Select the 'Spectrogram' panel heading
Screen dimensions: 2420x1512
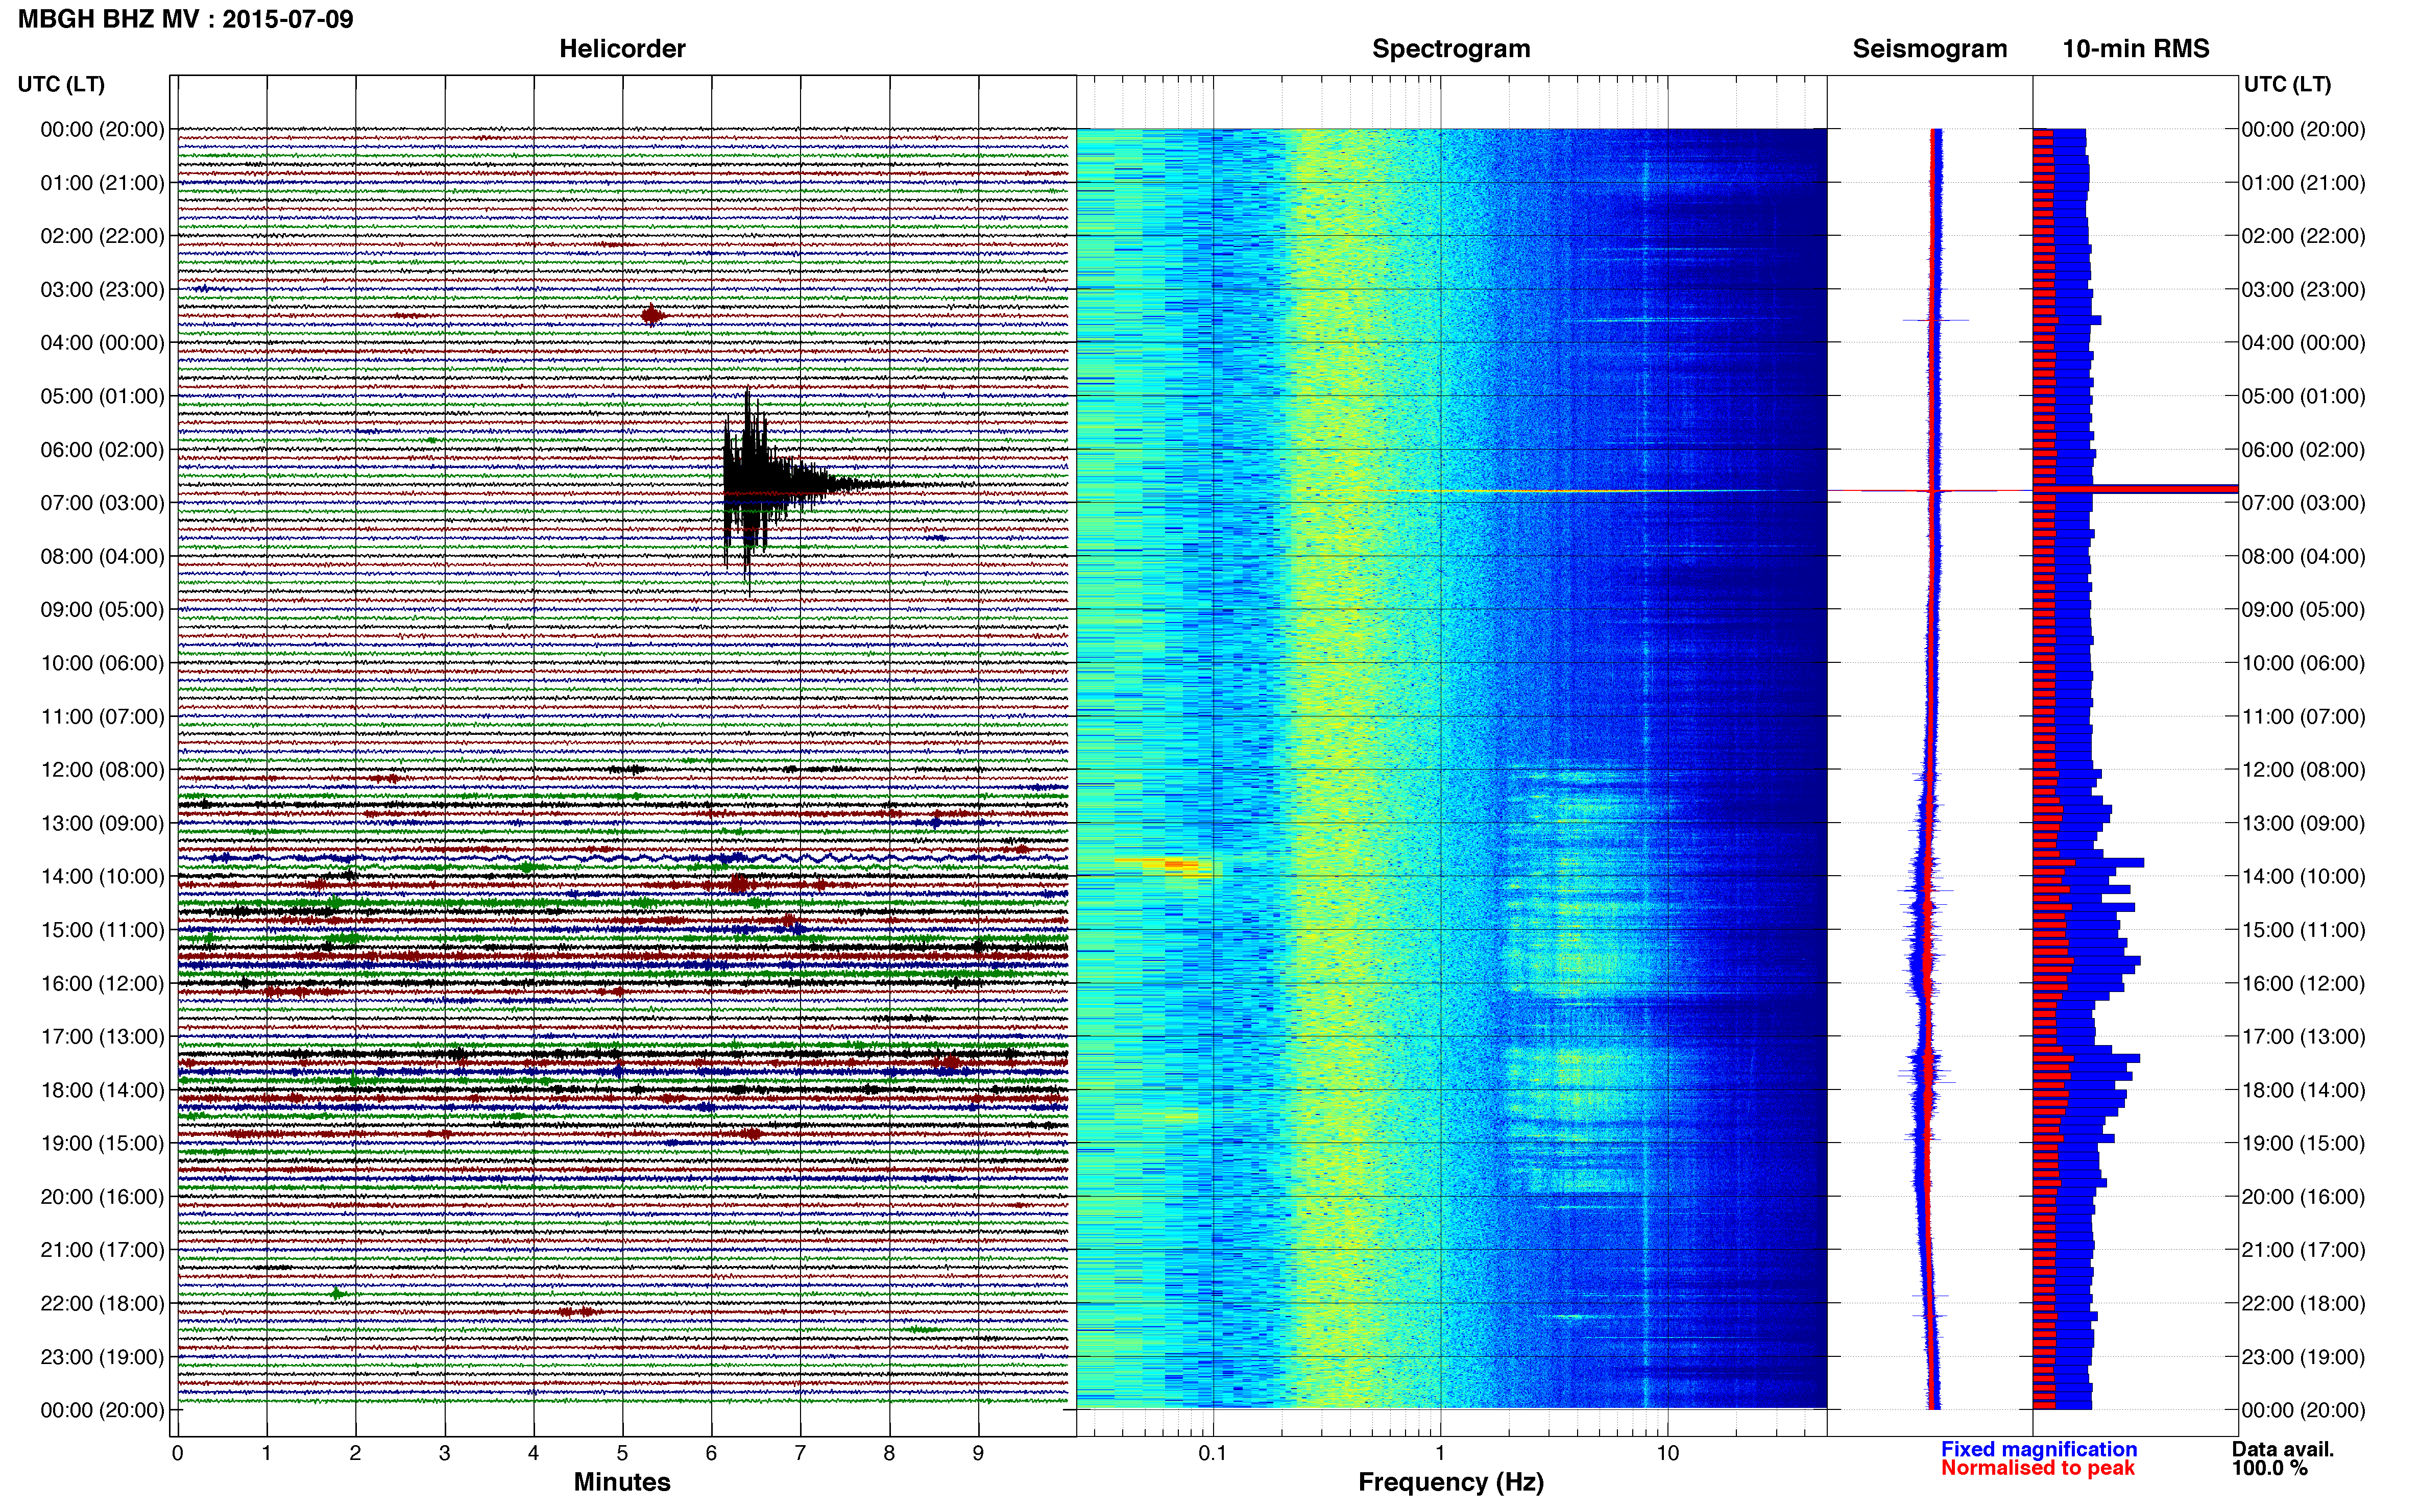tap(1450, 49)
